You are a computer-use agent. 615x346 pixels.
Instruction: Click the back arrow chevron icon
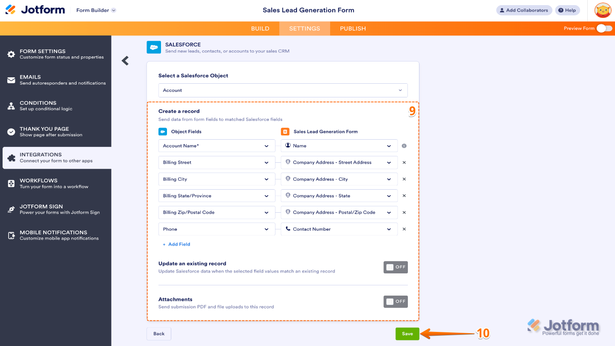click(x=125, y=61)
